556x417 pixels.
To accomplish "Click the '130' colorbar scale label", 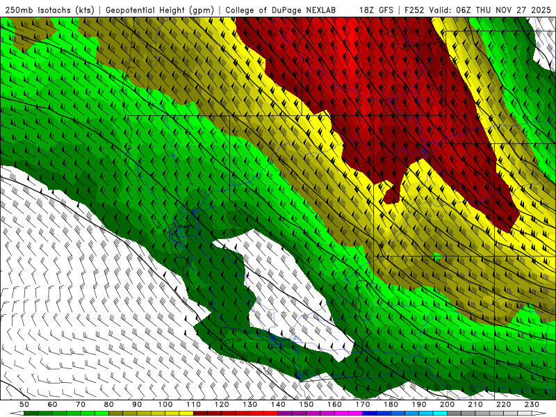I will [250, 404].
